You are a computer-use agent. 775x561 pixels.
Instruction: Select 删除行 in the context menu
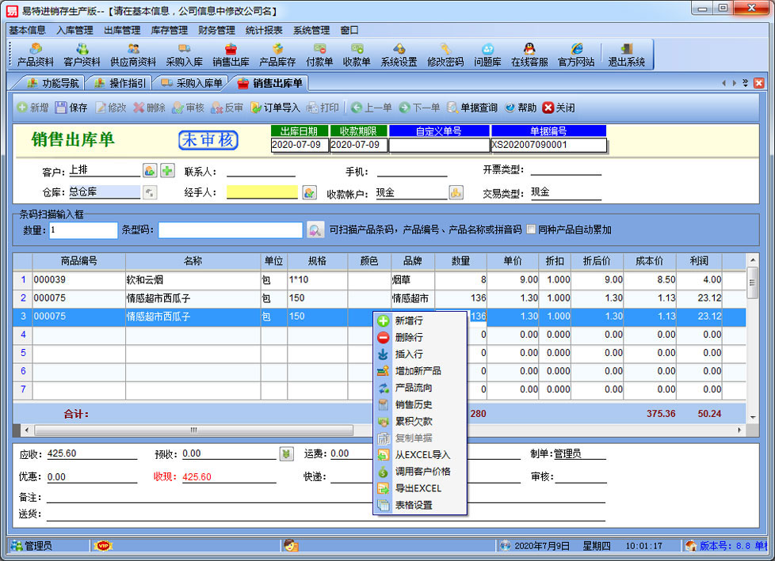(x=409, y=338)
